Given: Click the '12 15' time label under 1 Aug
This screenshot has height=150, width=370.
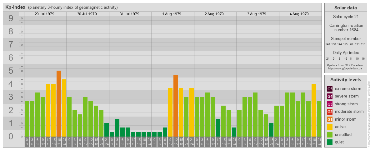Looking at the screenshot, I should (176, 142).
